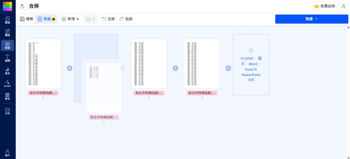Insert file after page 2 plus button
This screenshot has width=350, height=159.
175,68
